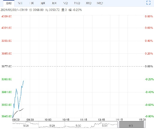Select the 5分 five-minute tab

(x=66, y=3)
